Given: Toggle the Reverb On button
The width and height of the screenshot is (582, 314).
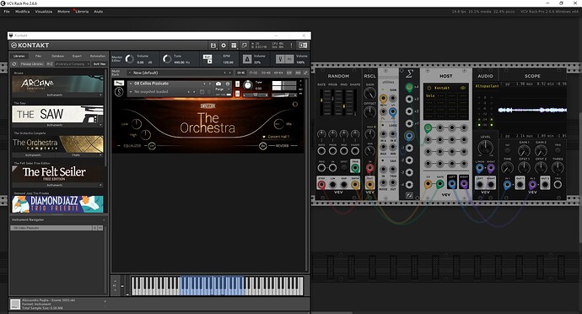Looking at the screenshot, I should click(263, 146).
